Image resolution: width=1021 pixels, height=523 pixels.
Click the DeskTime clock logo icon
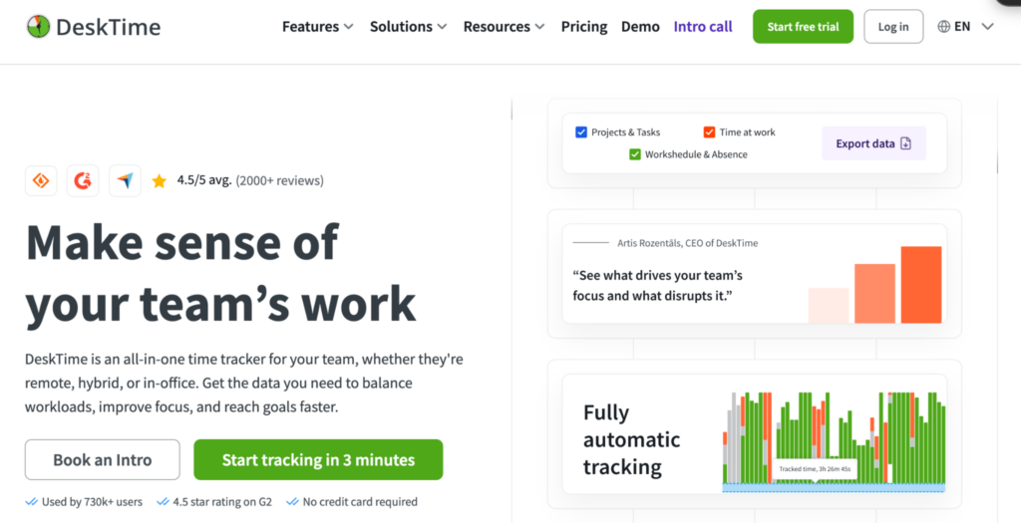[x=39, y=27]
